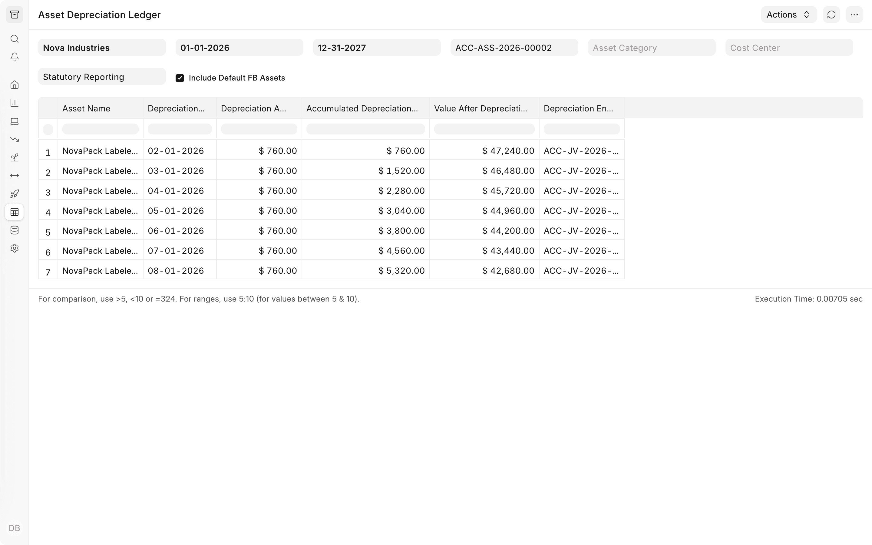872x545 pixels.
Task: Edit the 12-31-2027 to date field
Action: click(x=377, y=48)
